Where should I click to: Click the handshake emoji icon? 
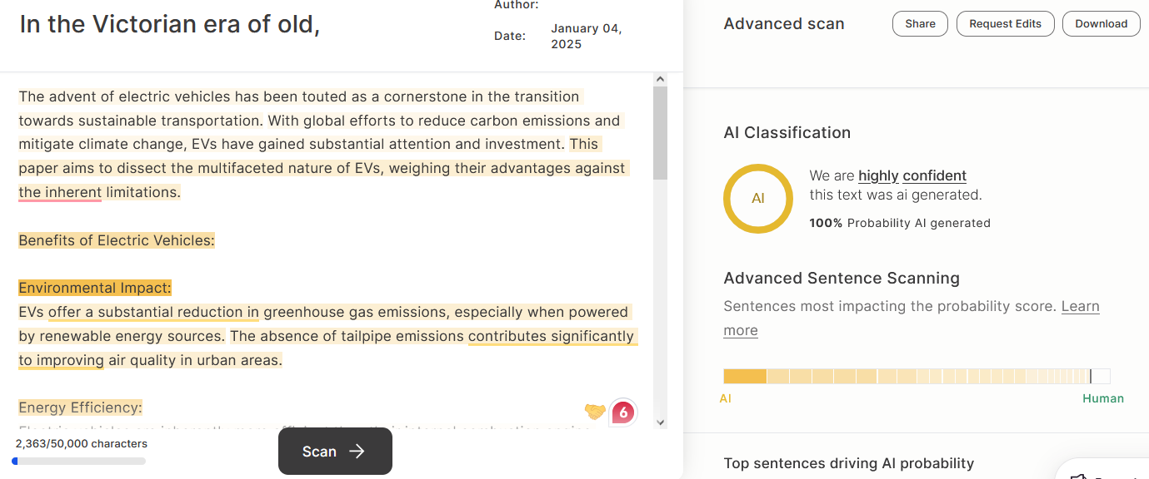pos(595,412)
